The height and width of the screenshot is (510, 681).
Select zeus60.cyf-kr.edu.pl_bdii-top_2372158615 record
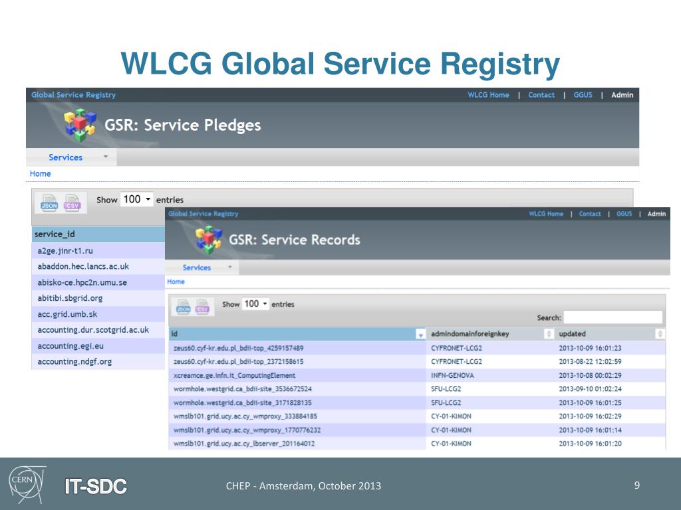(x=417, y=362)
